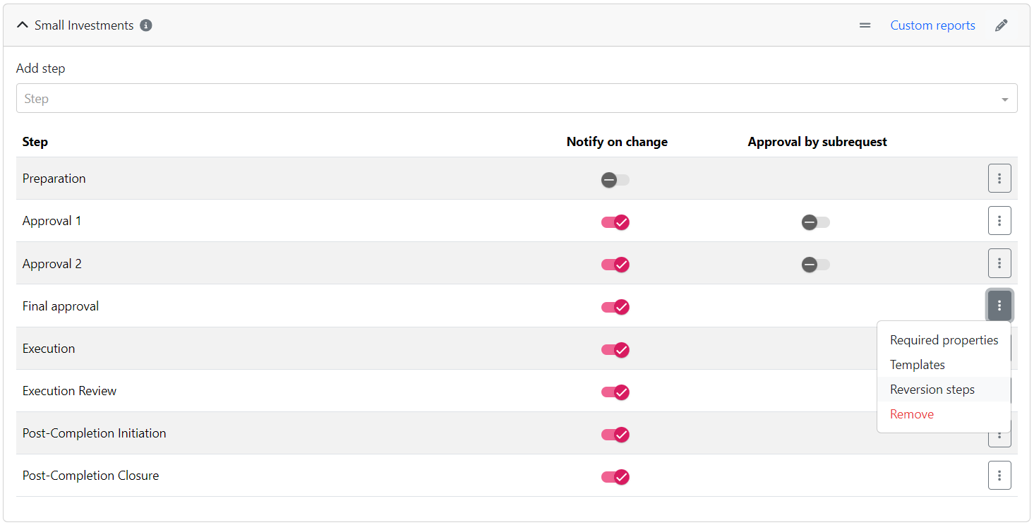This screenshot has height=525, width=1034.
Task: Open the three-dot menu for Preparation
Action: pos(999,179)
